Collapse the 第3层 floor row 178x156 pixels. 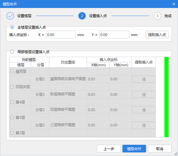12,118
